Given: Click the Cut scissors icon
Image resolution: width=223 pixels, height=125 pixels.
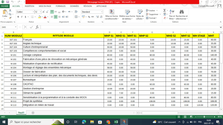Looking at the screenshot, I should pos(10,10).
